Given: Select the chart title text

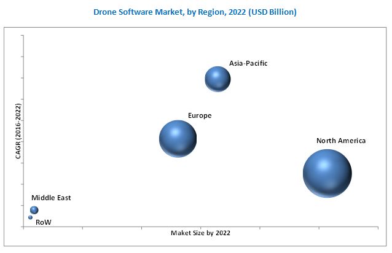Looking at the screenshot, I should point(195,13).
